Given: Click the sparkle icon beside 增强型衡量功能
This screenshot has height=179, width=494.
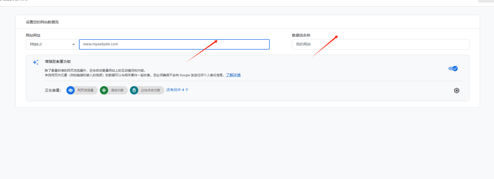Looking at the screenshot, I should pos(36,62).
